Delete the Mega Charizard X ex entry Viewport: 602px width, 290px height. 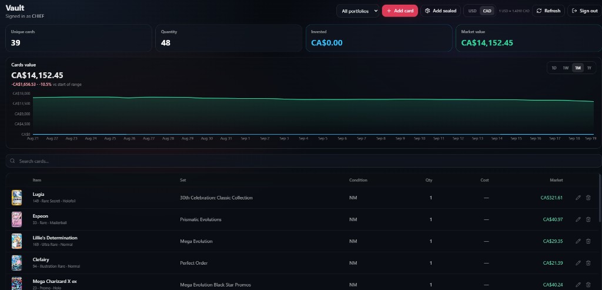click(588, 285)
